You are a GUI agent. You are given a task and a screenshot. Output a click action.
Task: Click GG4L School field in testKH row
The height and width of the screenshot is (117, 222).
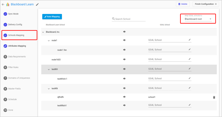170,69
